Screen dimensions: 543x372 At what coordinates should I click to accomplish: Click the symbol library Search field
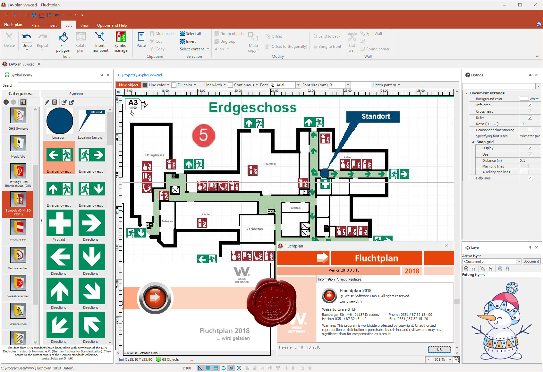pos(64,85)
